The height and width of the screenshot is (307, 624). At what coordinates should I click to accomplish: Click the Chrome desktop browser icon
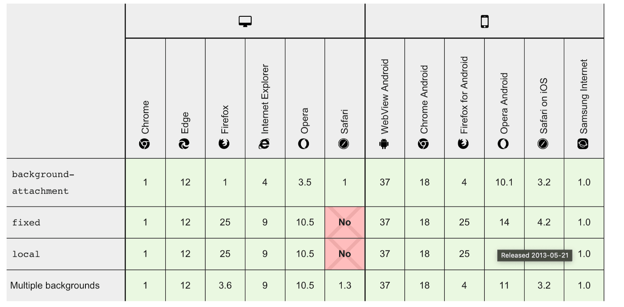point(145,144)
